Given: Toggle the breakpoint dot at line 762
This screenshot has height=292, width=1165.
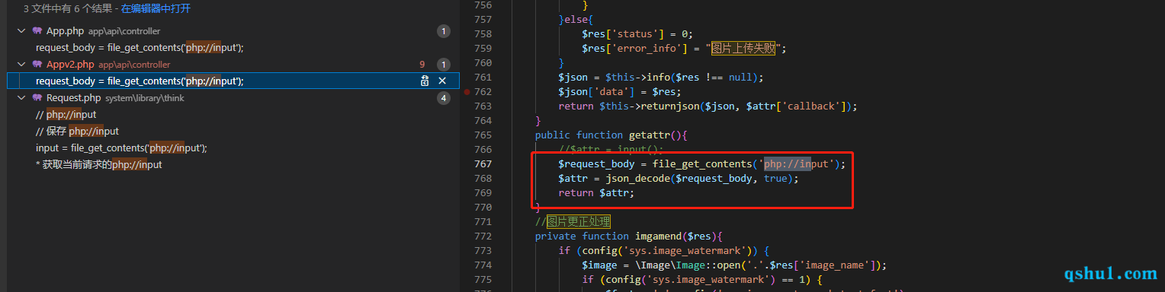Looking at the screenshot, I should click(467, 92).
